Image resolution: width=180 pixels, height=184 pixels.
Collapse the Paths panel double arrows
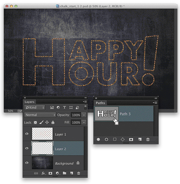coord(156,98)
